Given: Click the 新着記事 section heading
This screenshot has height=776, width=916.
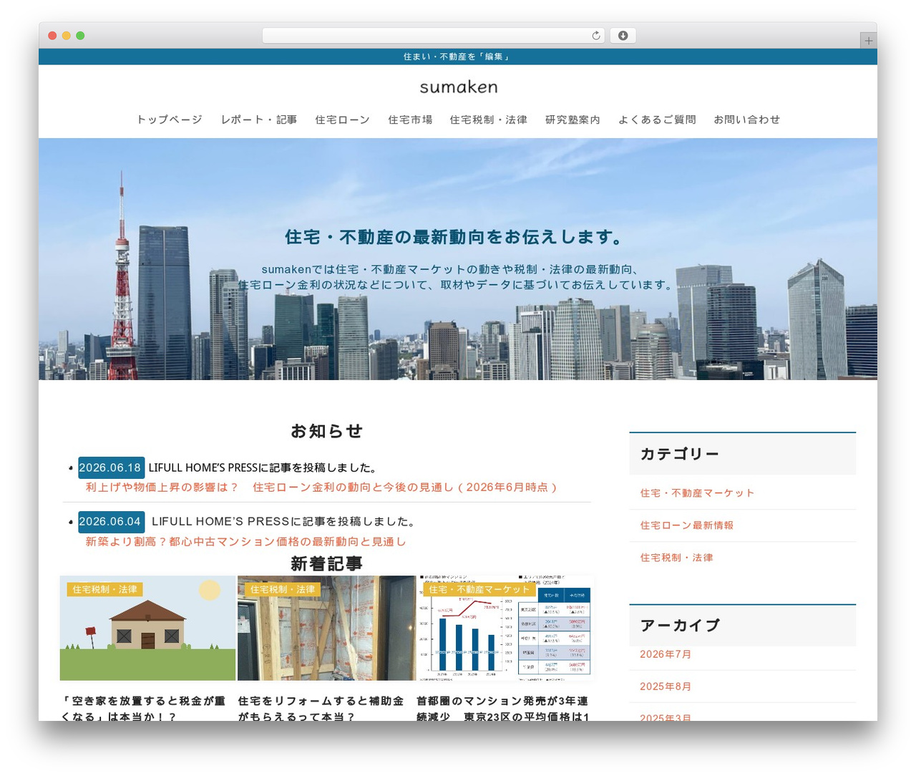Looking at the screenshot, I should pyautogui.click(x=326, y=564).
